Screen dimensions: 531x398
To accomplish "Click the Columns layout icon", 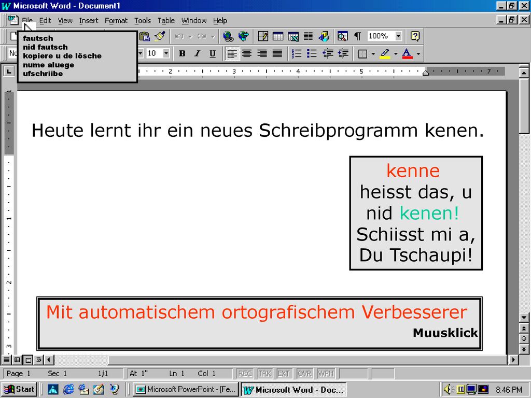I will [x=308, y=36].
